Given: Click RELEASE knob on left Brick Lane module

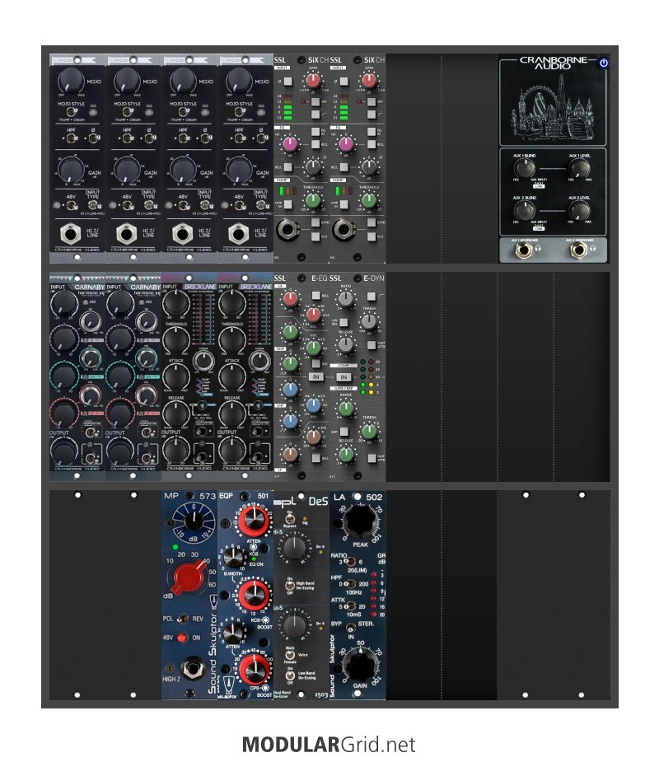Looking at the screenshot, I should 175,414.
